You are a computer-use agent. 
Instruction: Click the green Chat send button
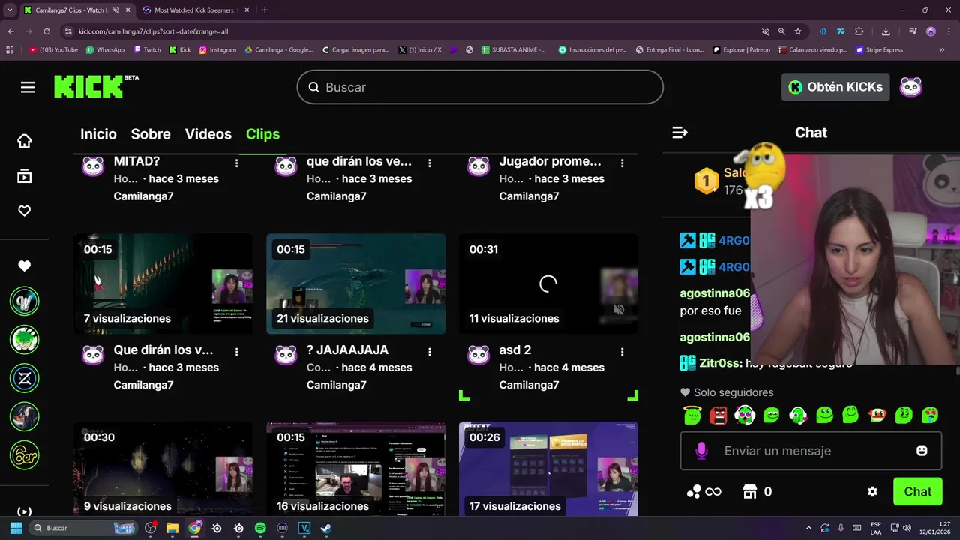click(x=918, y=492)
